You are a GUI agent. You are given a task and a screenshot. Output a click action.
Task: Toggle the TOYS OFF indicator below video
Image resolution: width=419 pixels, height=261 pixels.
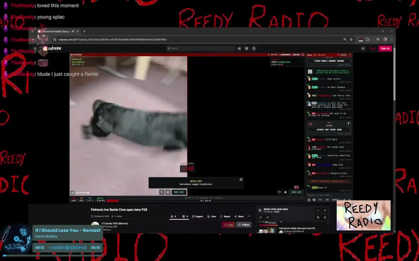(90, 200)
